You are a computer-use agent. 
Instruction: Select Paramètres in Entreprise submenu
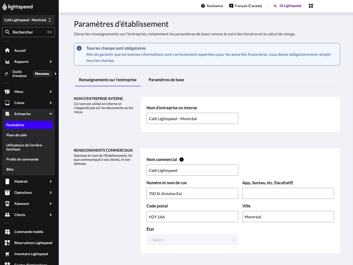28,125
